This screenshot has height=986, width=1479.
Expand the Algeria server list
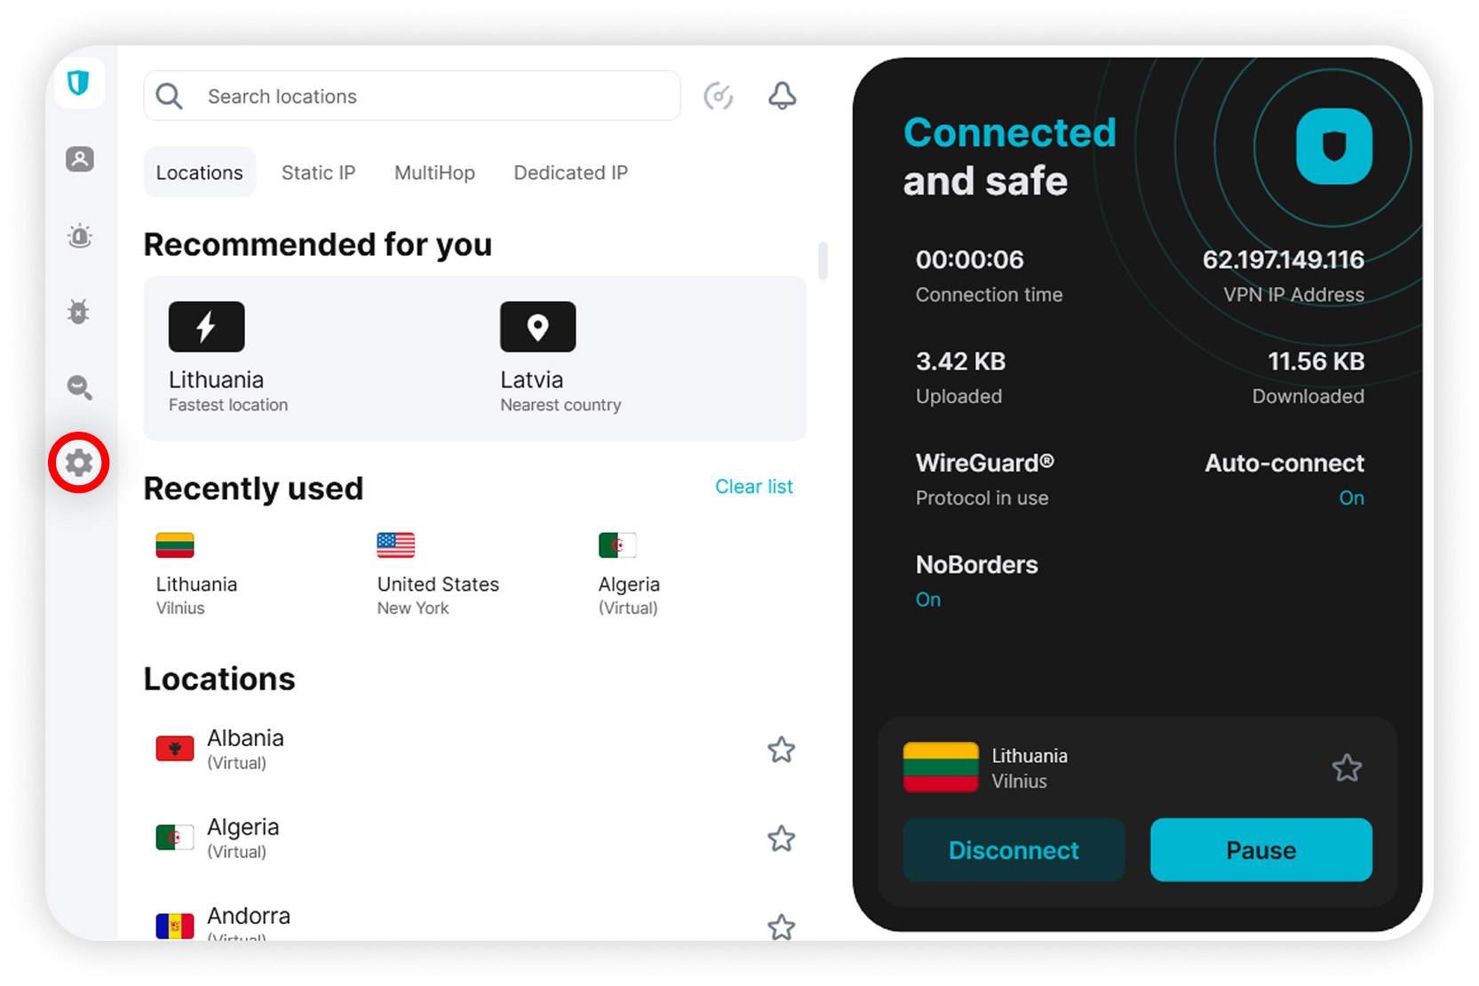(243, 837)
